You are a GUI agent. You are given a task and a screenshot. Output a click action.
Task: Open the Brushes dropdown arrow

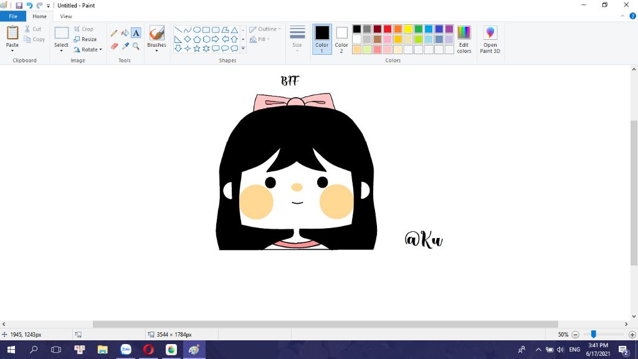(156, 51)
